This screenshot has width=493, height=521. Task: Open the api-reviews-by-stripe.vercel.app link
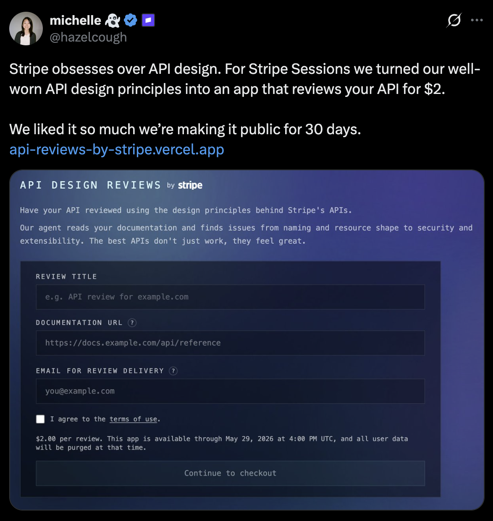117,149
